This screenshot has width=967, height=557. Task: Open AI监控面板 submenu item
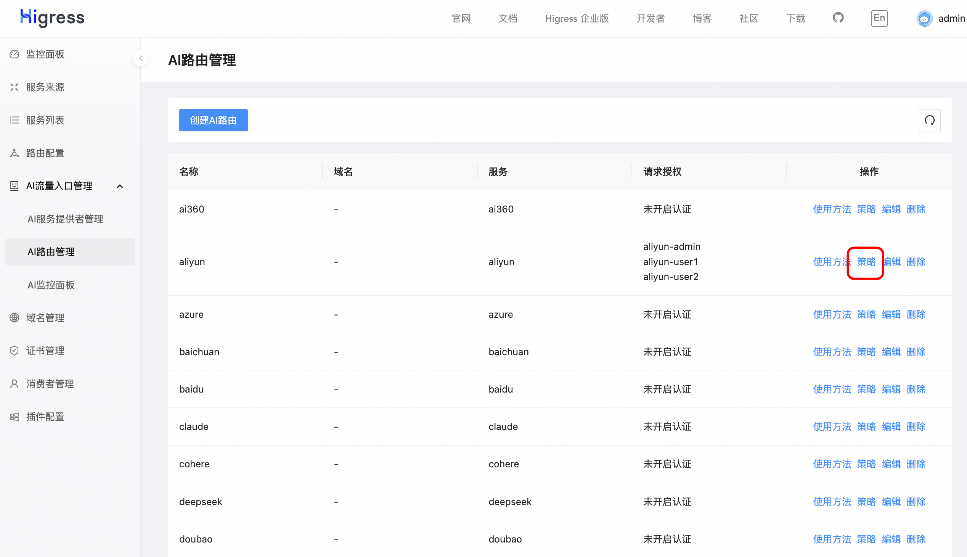coord(51,285)
